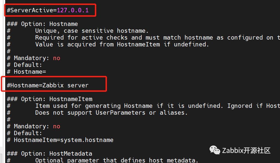280x163 pixels.
Task: Click the left edge scrollbar strip
Action: 2,81
